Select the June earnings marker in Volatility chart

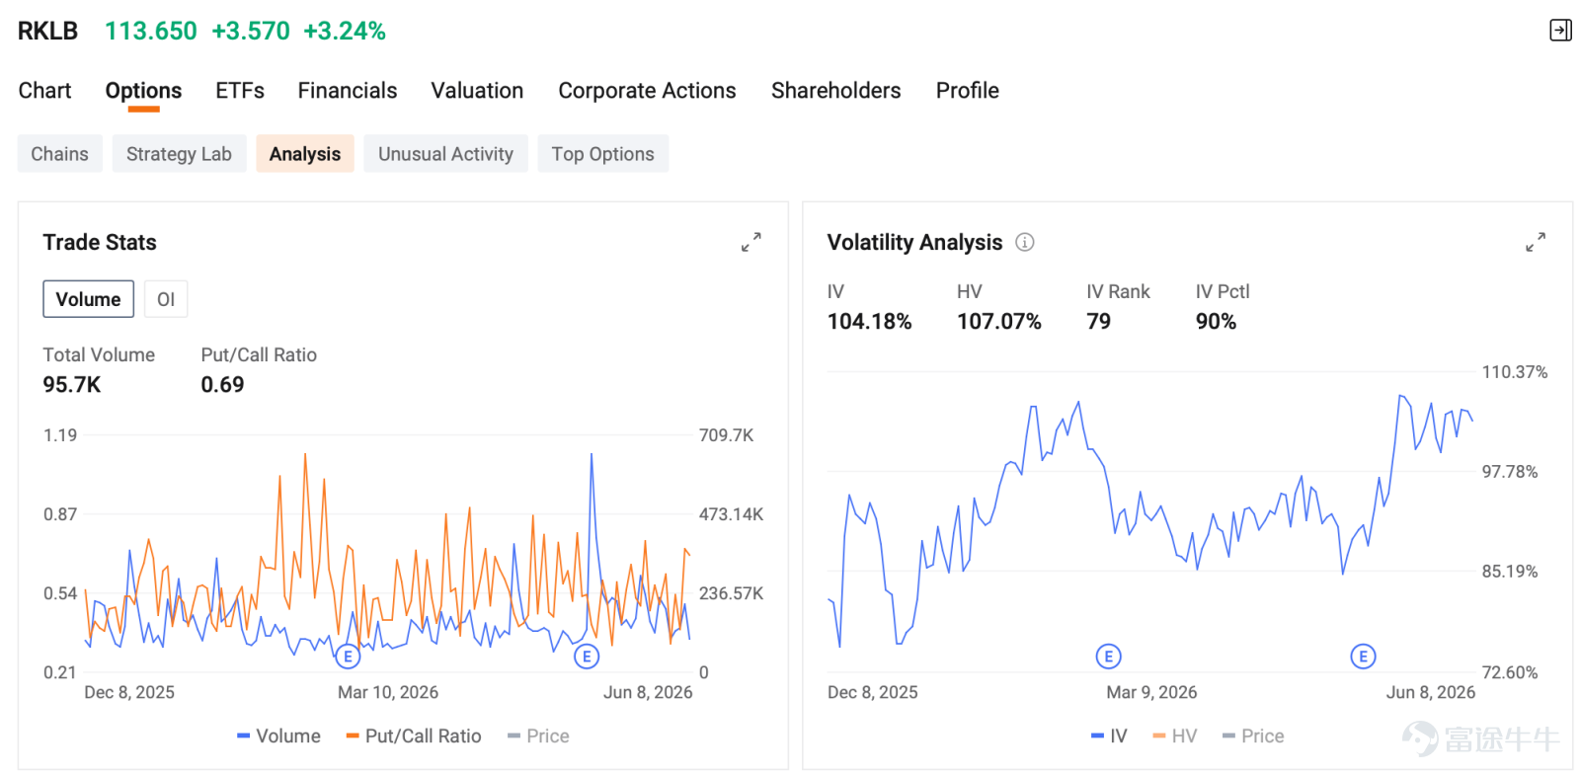(1363, 657)
